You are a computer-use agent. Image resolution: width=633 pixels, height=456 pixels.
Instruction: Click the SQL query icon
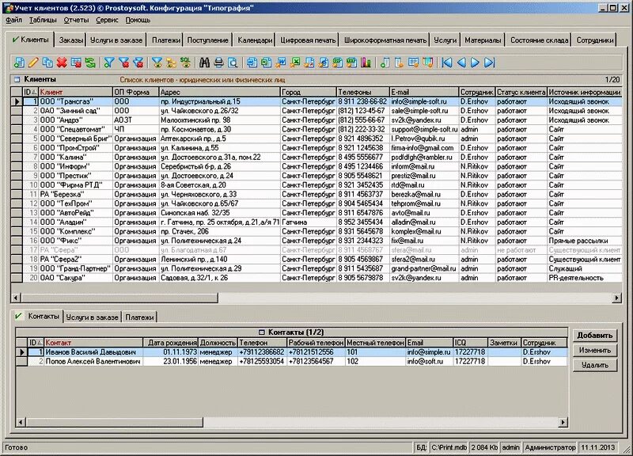point(185,63)
